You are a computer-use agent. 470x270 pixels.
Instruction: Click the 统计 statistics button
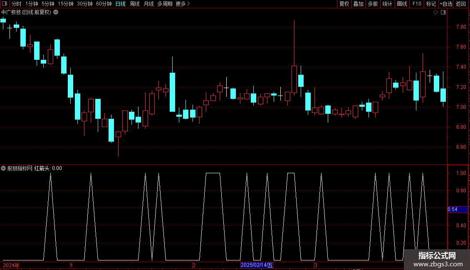(x=387, y=4)
